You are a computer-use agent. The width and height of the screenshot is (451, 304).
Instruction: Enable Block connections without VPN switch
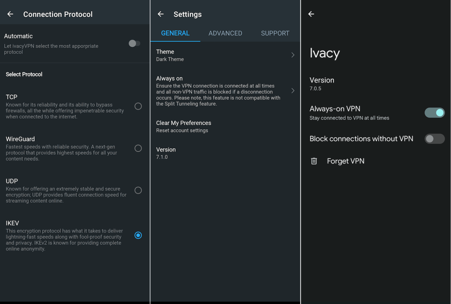pos(434,139)
